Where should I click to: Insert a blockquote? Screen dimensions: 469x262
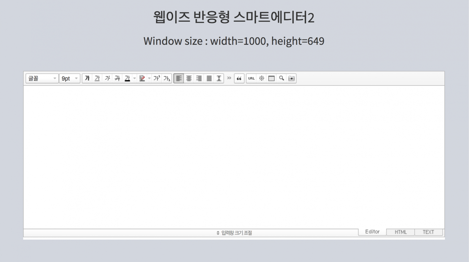click(239, 78)
